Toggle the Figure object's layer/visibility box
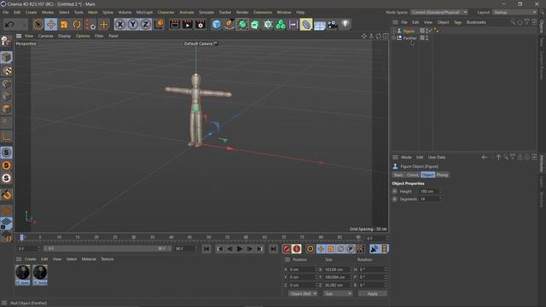Viewport: 546px width, 307px height. 422,31
